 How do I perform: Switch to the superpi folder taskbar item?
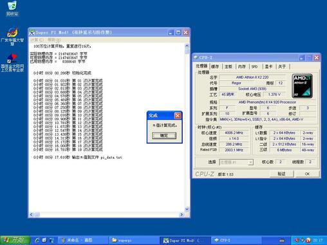(133, 240)
